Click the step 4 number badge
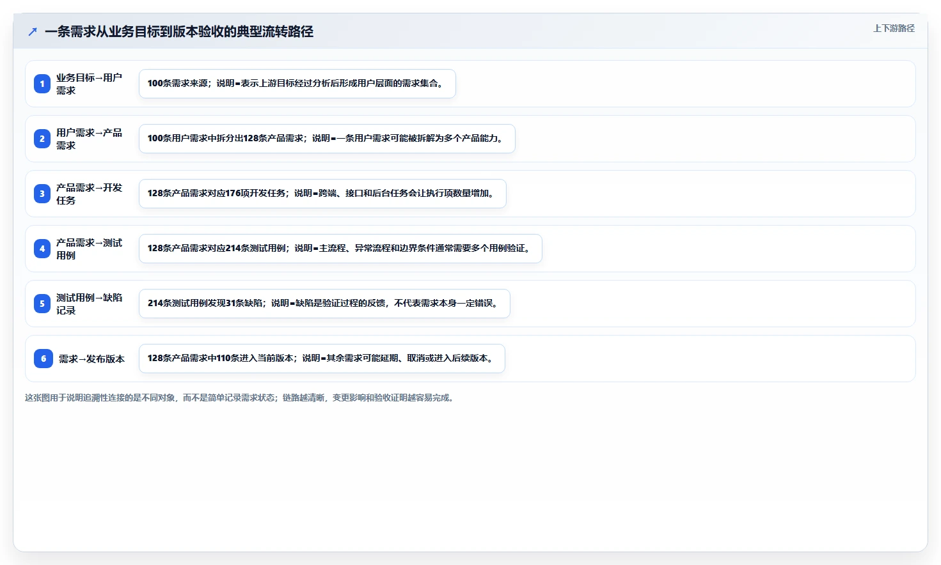The image size is (941, 565). (x=42, y=249)
